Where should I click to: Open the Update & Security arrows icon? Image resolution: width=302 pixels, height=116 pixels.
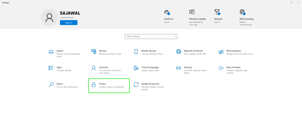(x=136, y=84)
